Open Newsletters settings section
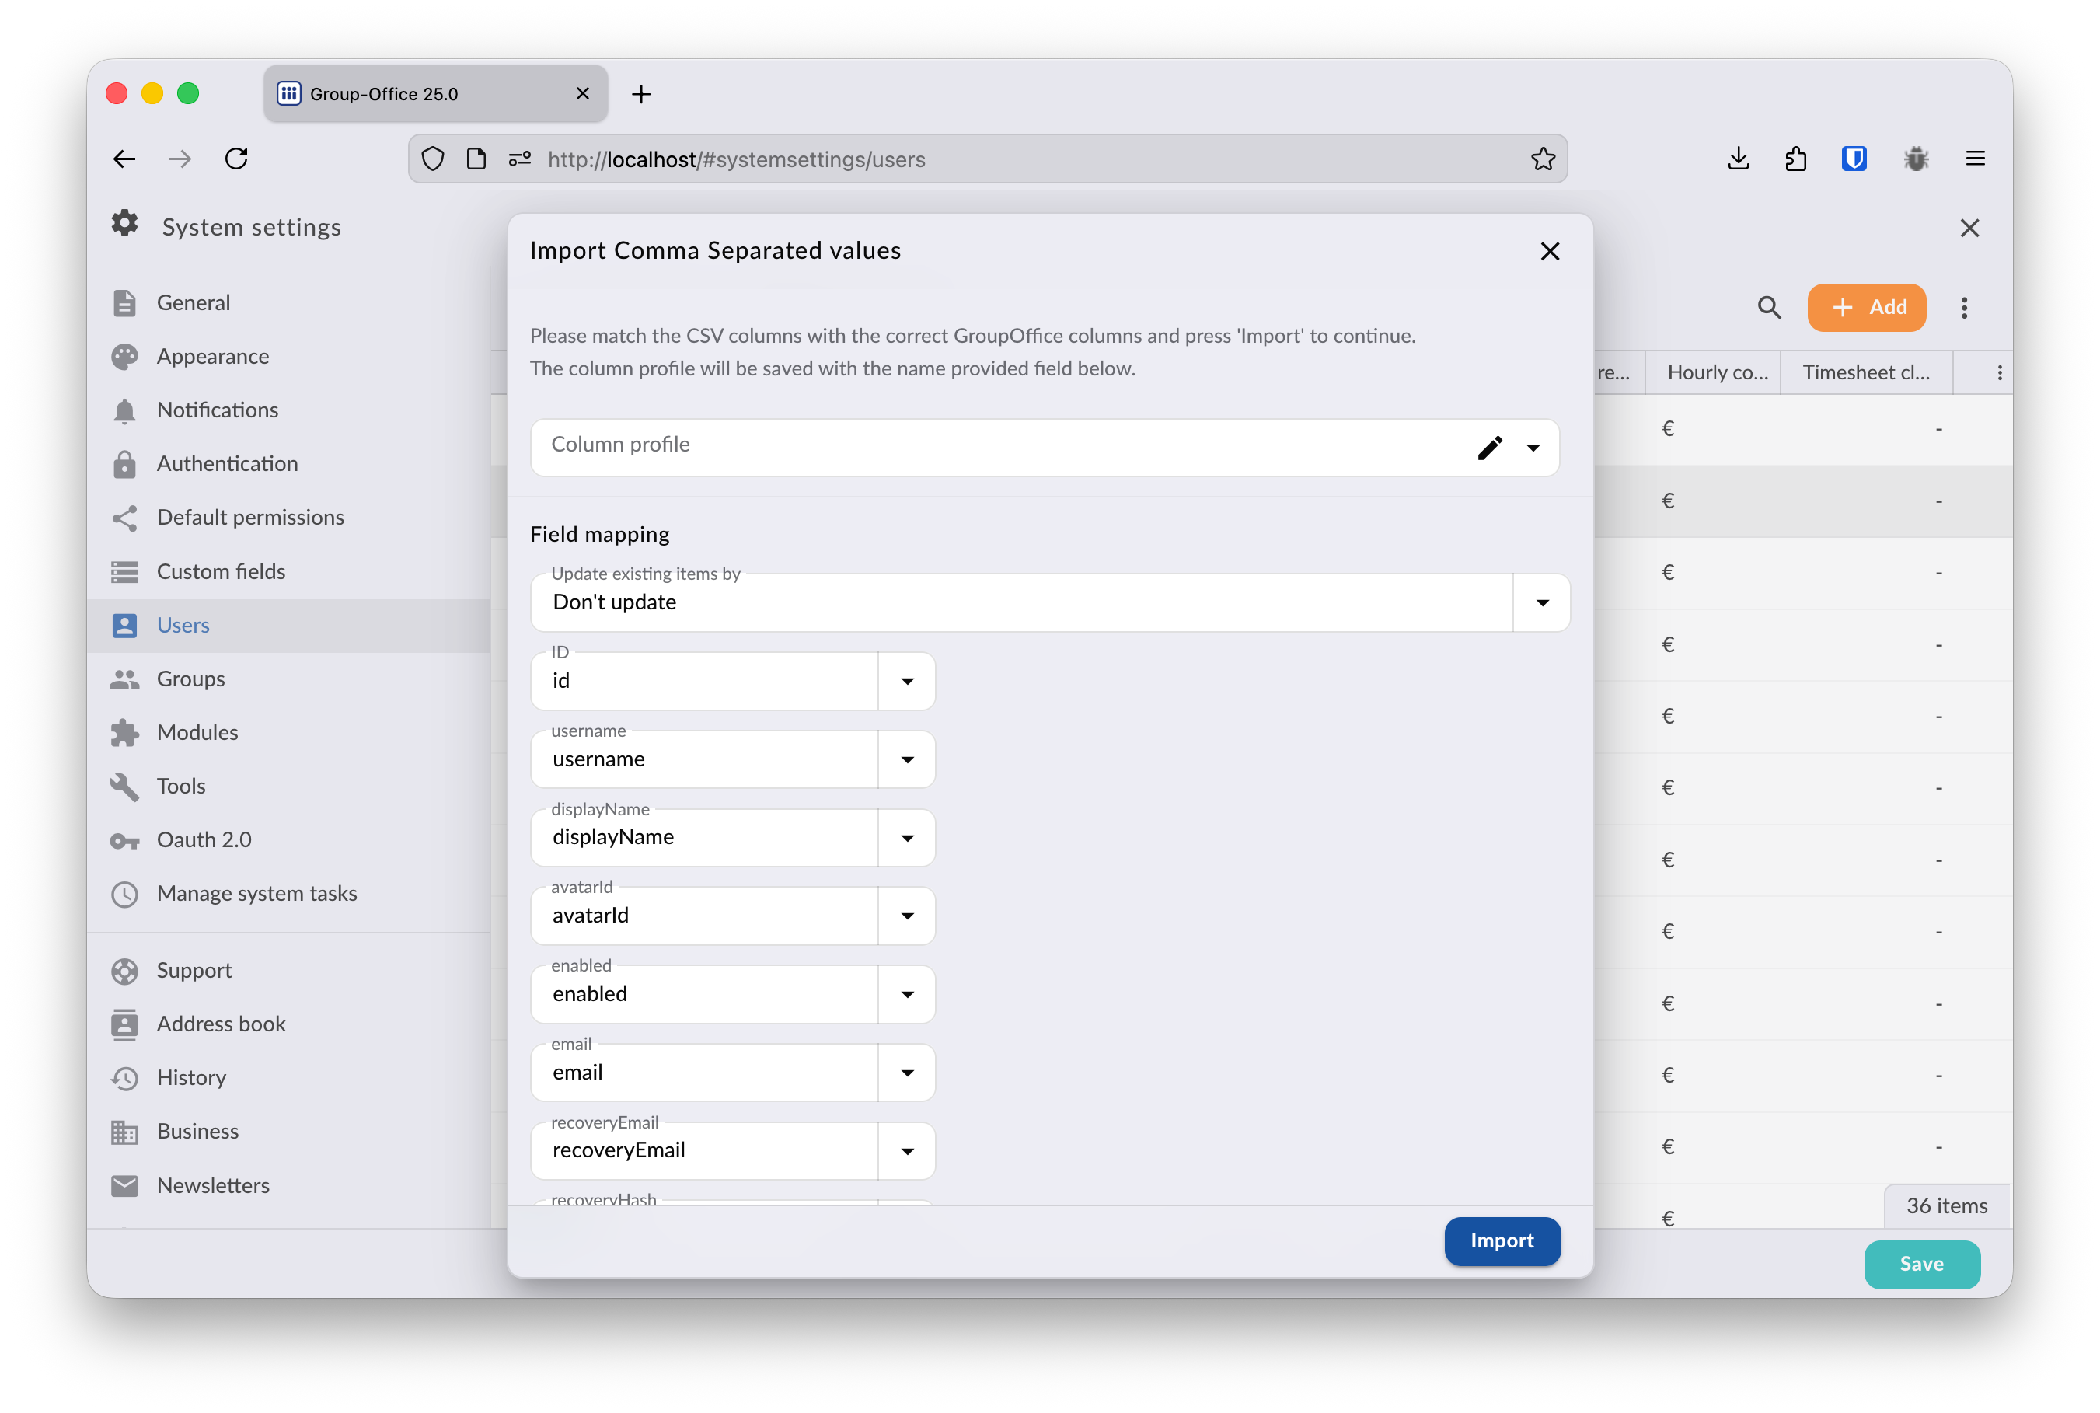The width and height of the screenshot is (2100, 1413). 288,1186
